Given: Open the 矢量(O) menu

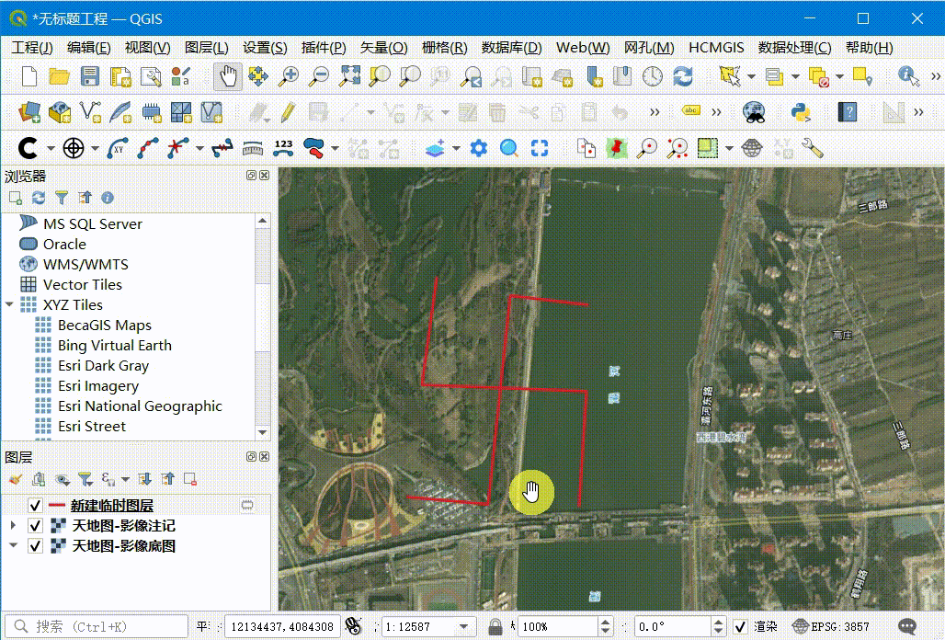Looking at the screenshot, I should click(x=383, y=48).
